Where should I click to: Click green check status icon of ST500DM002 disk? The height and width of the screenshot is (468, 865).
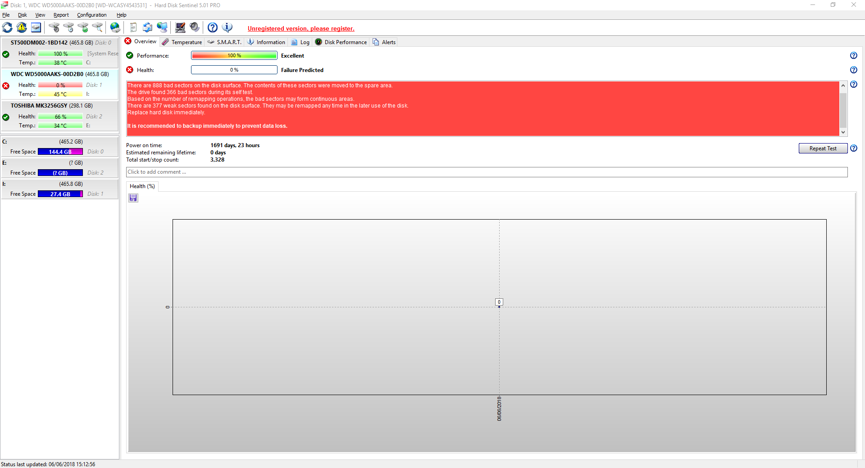(x=6, y=54)
